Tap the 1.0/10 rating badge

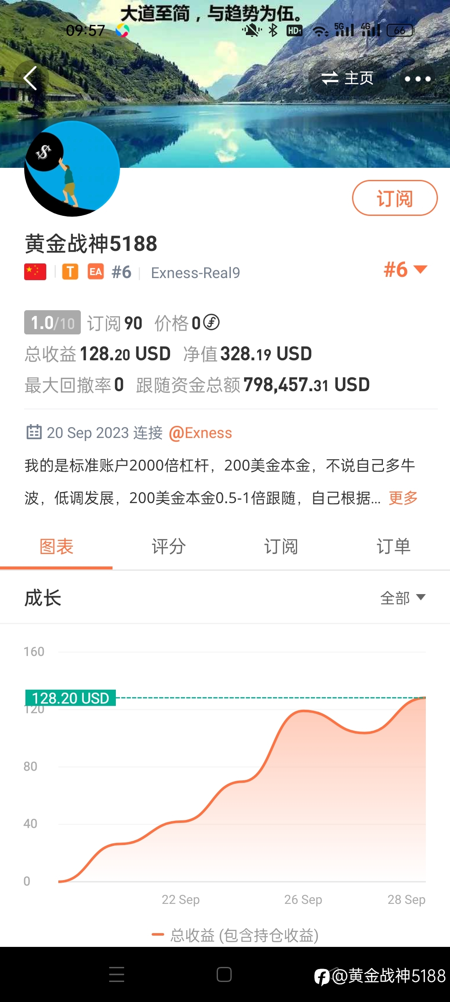52,322
